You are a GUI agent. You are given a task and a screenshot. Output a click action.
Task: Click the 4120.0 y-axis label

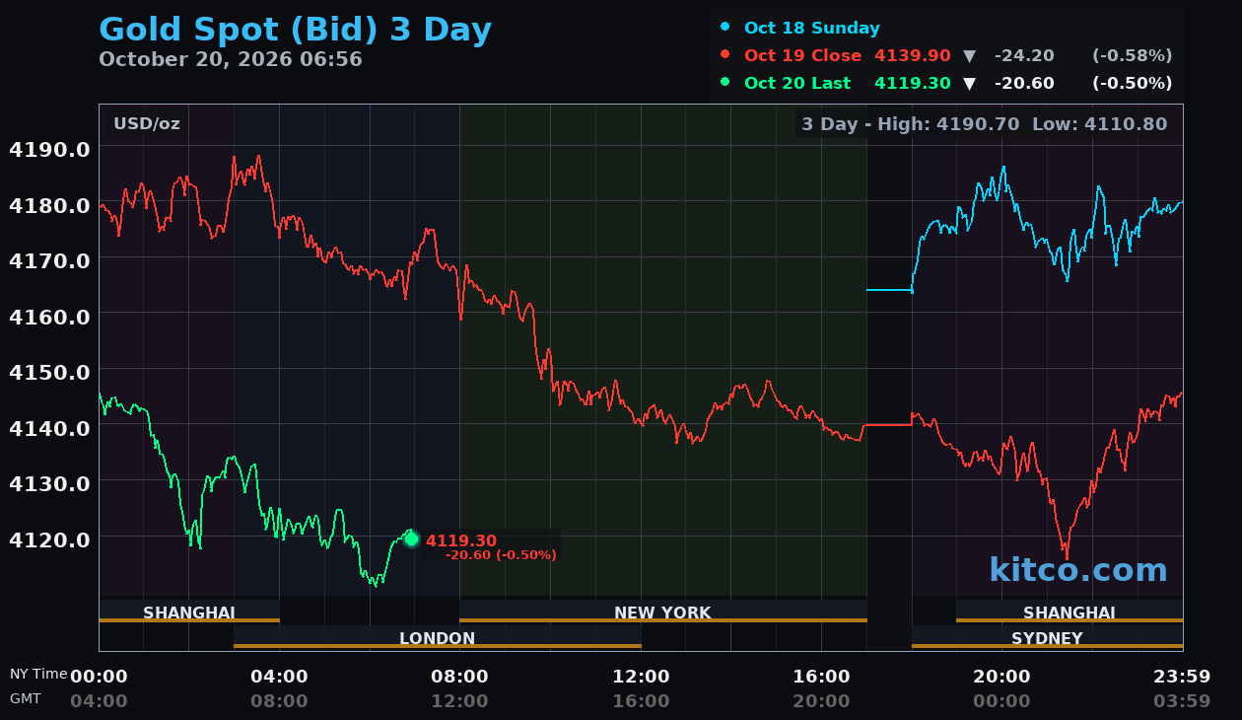click(49, 539)
